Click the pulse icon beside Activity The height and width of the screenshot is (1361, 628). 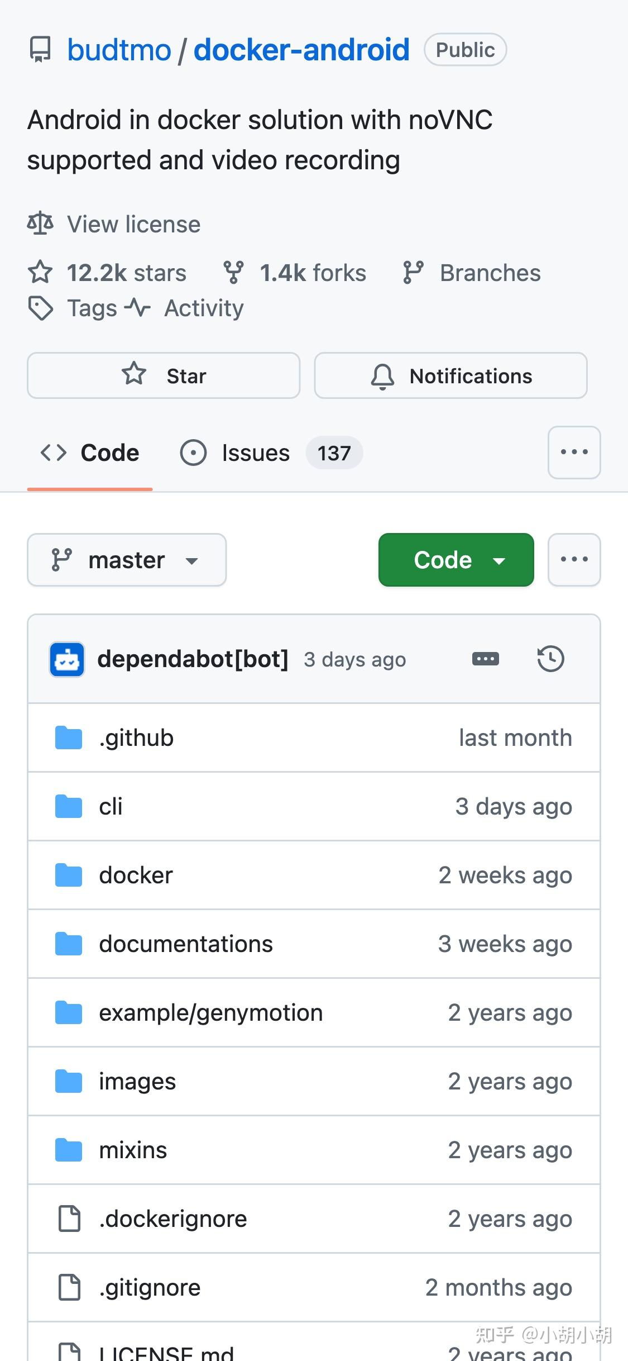click(137, 308)
